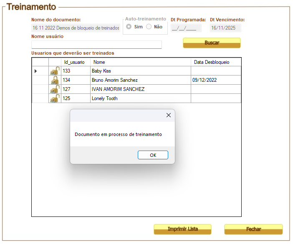This screenshot has height=244, width=293.
Task: Select the Sim auto-treinamento option
Action: pyautogui.click(x=129, y=27)
